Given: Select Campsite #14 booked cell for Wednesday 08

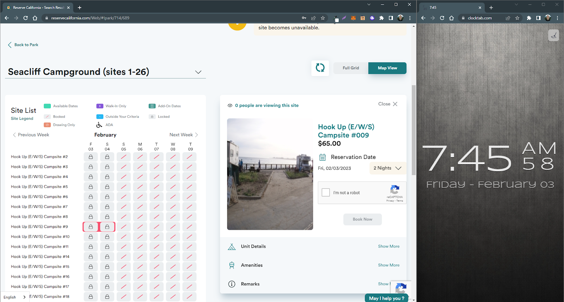Looking at the screenshot, I should point(173,257).
